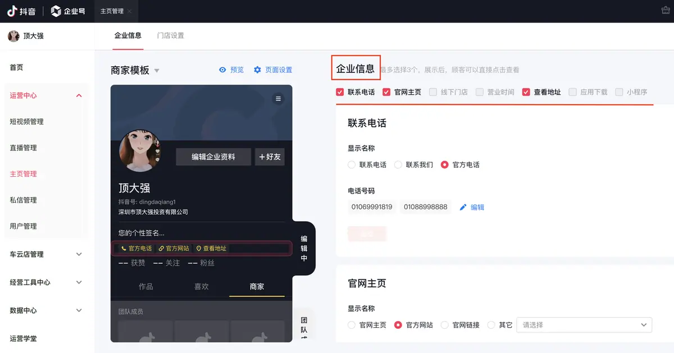
Task: Select the 联系我们 radio option
Action: point(398,165)
